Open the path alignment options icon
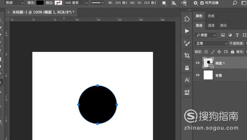The image size is (247, 140). 174,3
